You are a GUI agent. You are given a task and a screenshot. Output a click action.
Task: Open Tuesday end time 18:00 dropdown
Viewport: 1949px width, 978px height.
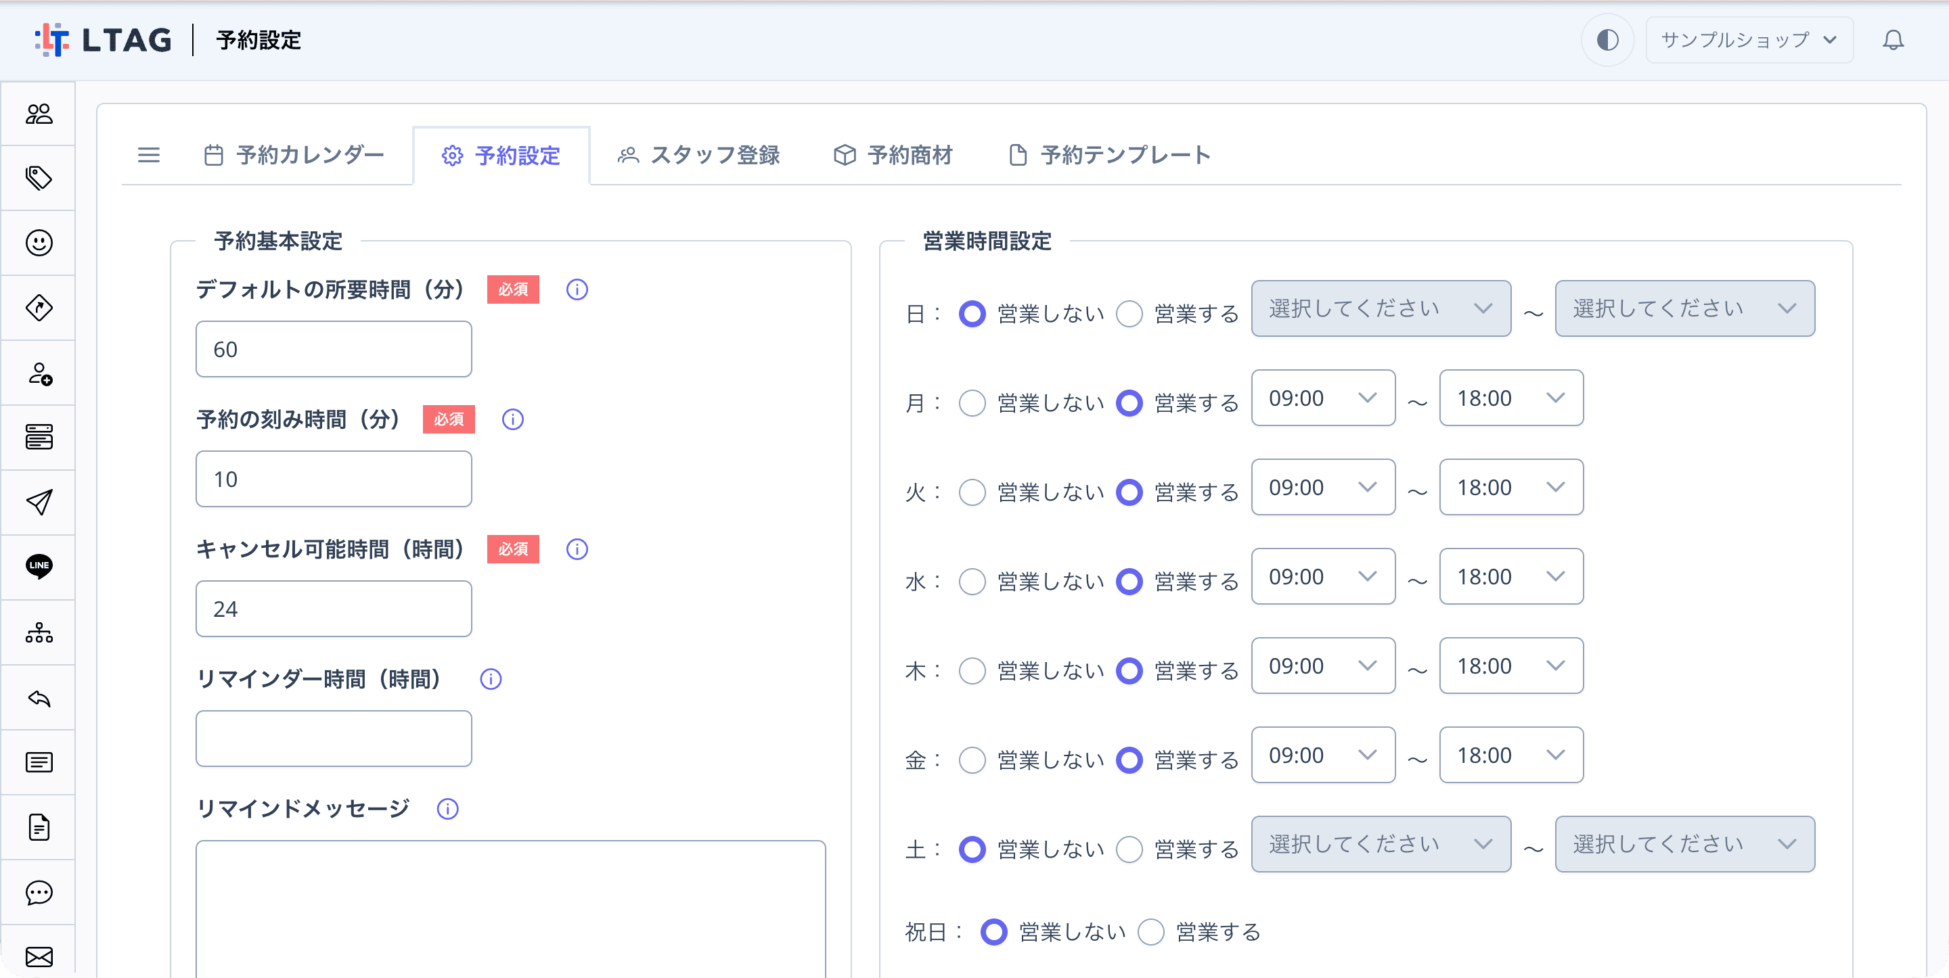pos(1511,487)
